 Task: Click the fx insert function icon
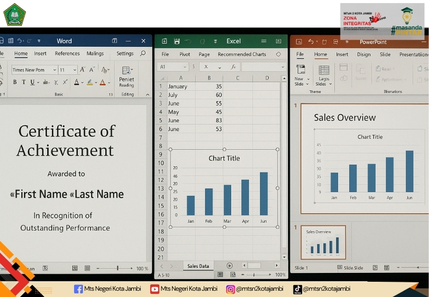click(233, 67)
